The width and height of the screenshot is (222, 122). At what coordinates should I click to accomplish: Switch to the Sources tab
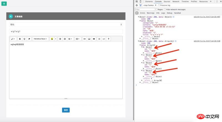(x=167, y=1)
